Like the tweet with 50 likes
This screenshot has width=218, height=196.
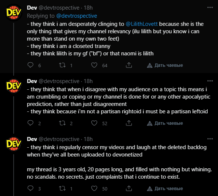point(94,188)
